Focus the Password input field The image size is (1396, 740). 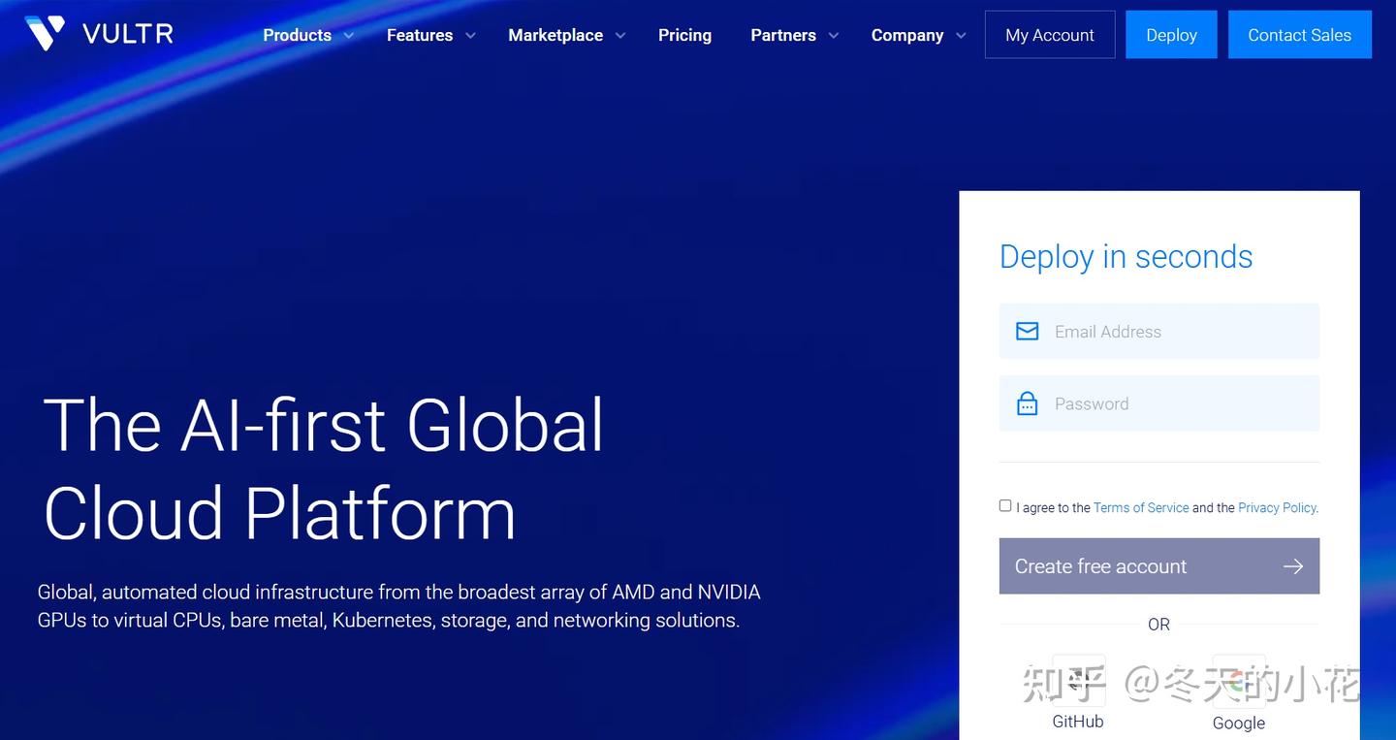1159,403
